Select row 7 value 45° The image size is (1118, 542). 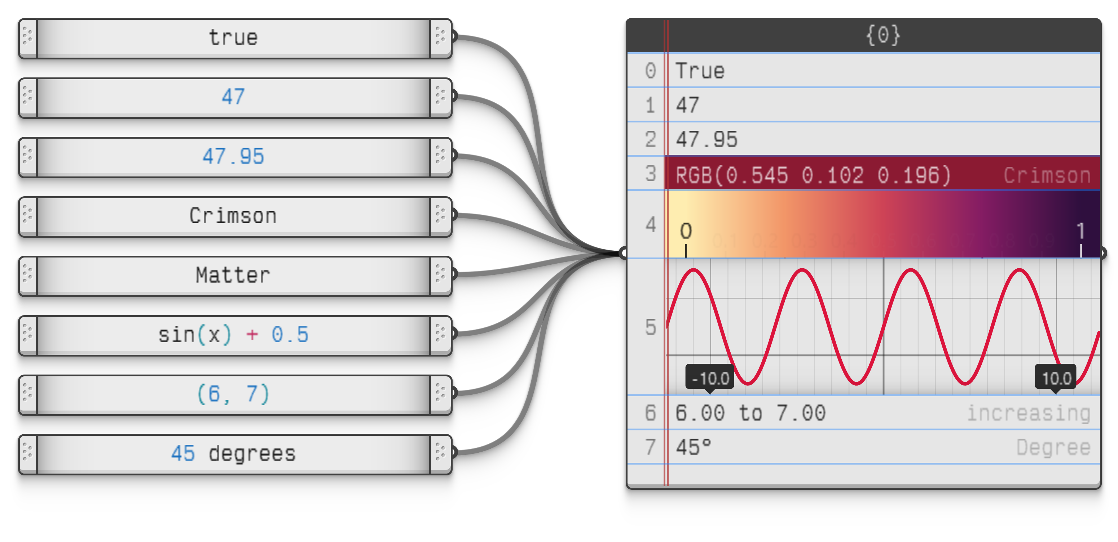tap(864, 447)
